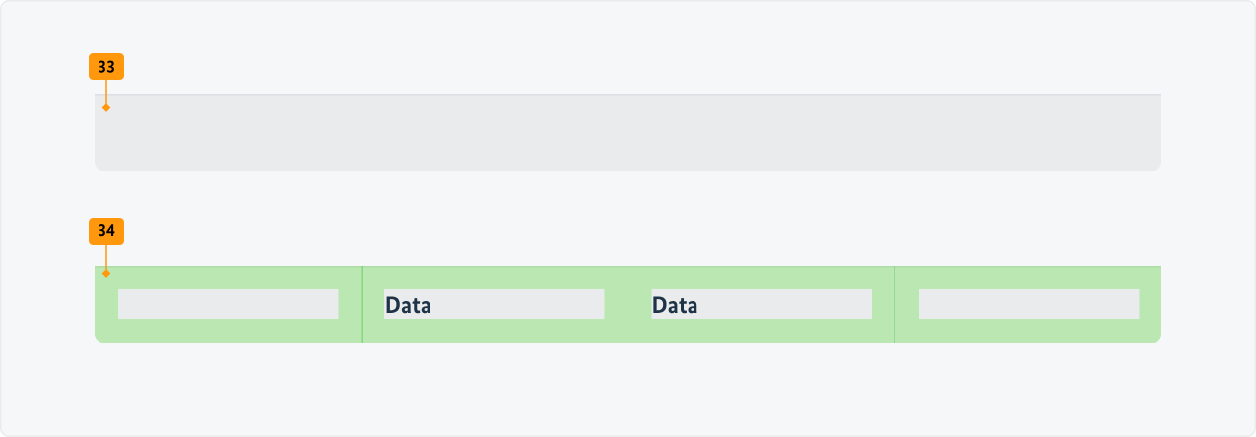Screen dimensions: 1256x437
Task: Click divider before the last green column
Action: (894, 304)
